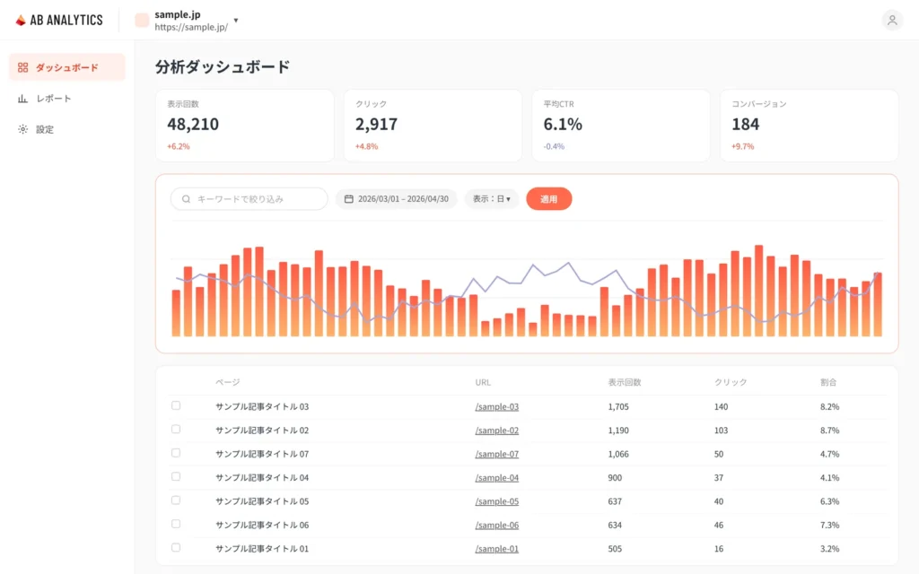919x574 pixels.
Task: Open the /sample-02 URL link
Action: tap(497, 430)
